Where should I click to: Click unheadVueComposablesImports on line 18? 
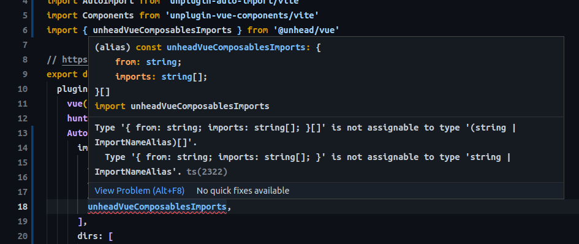pyautogui.click(x=157, y=207)
